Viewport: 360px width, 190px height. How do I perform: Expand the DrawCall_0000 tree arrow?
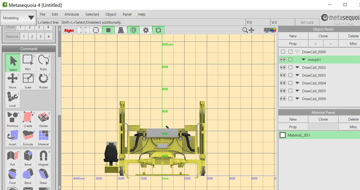click(x=297, y=52)
